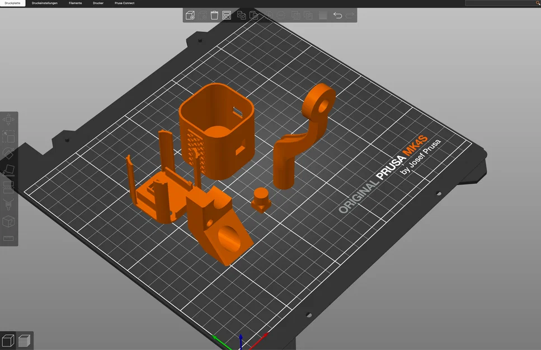The height and width of the screenshot is (350, 541).
Task: Click the search field top right
Action: pos(501,3)
